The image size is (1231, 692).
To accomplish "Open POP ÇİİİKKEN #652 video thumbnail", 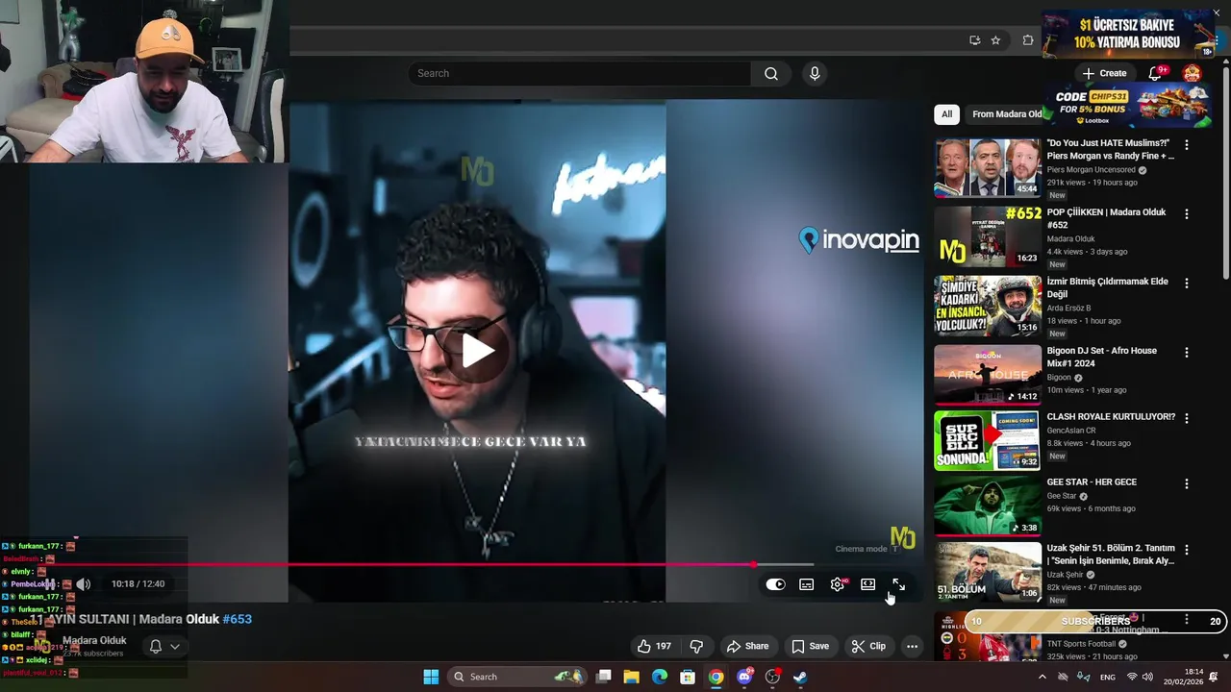I will click(x=988, y=236).
